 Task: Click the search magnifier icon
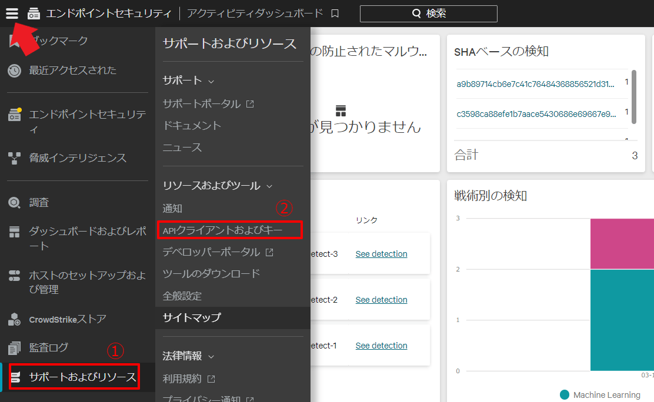pyautogui.click(x=416, y=14)
